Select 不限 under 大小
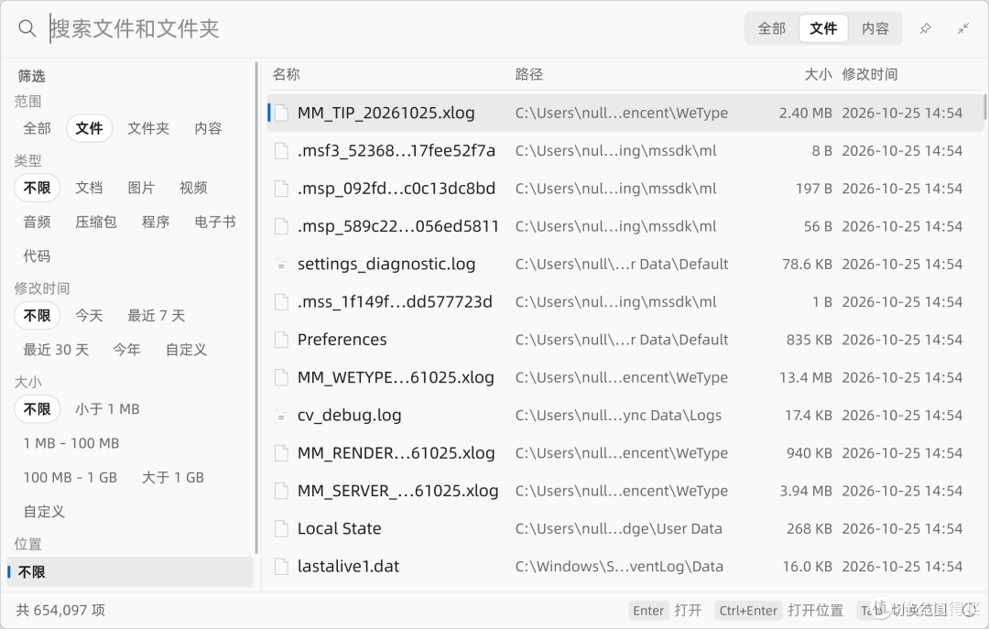 coord(37,409)
